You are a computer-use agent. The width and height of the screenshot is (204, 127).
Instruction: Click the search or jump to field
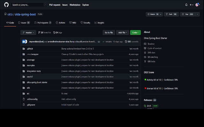(29, 5)
